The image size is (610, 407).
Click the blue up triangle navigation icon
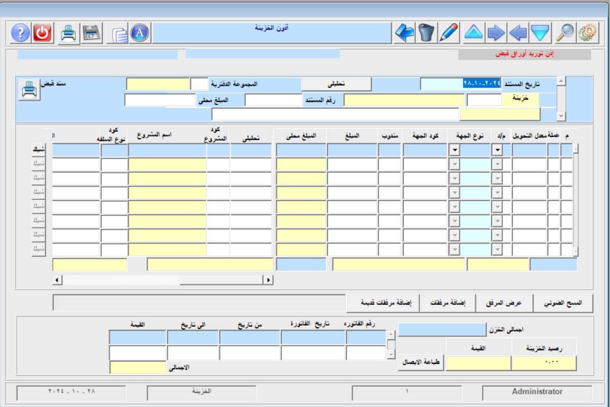click(473, 33)
